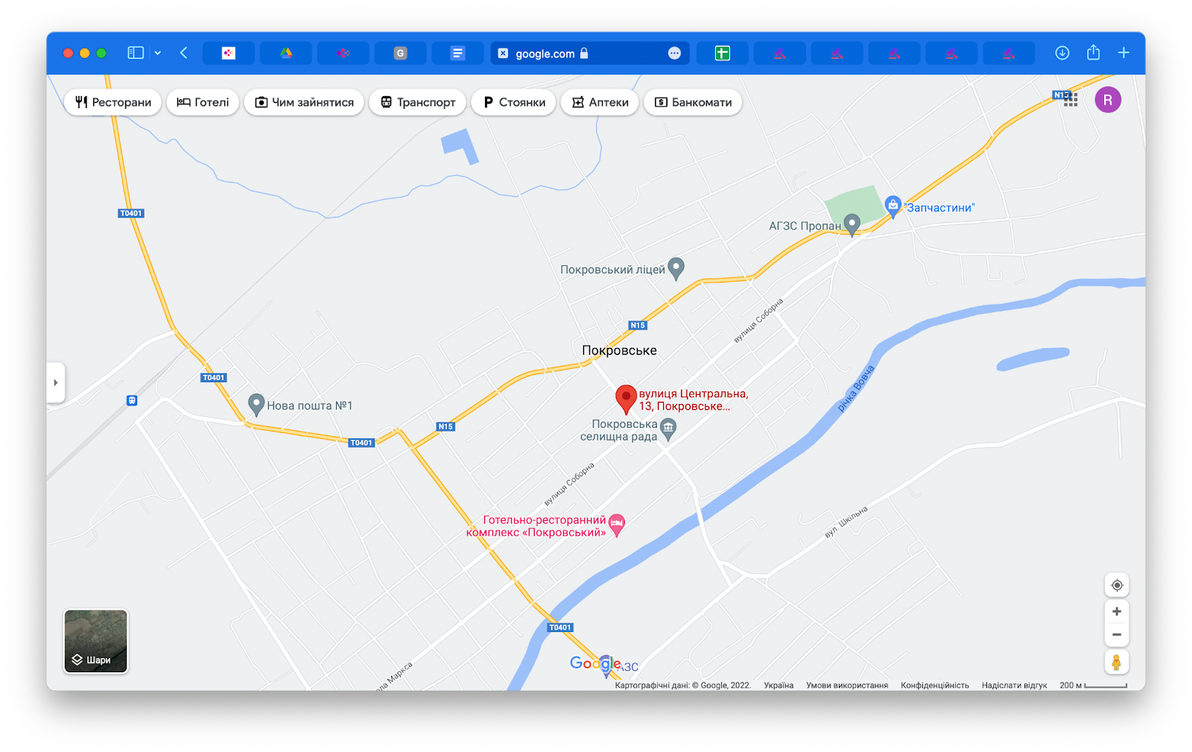Open Надіслати відгук link
The height and width of the screenshot is (752, 1192).
(x=1014, y=686)
